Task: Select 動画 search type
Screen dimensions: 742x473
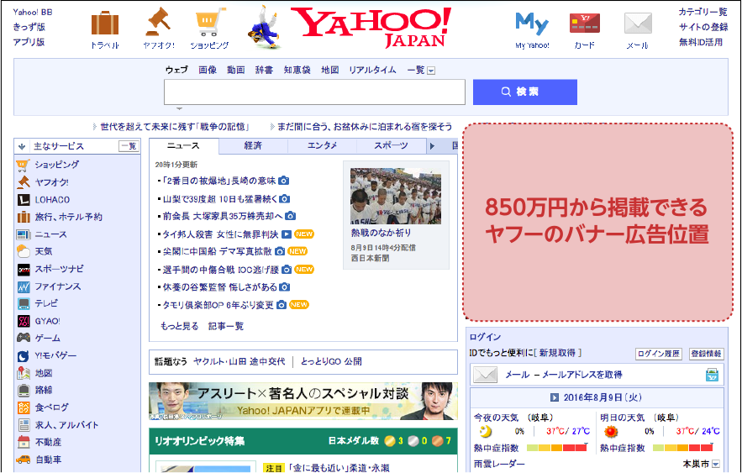Action: click(x=235, y=70)
